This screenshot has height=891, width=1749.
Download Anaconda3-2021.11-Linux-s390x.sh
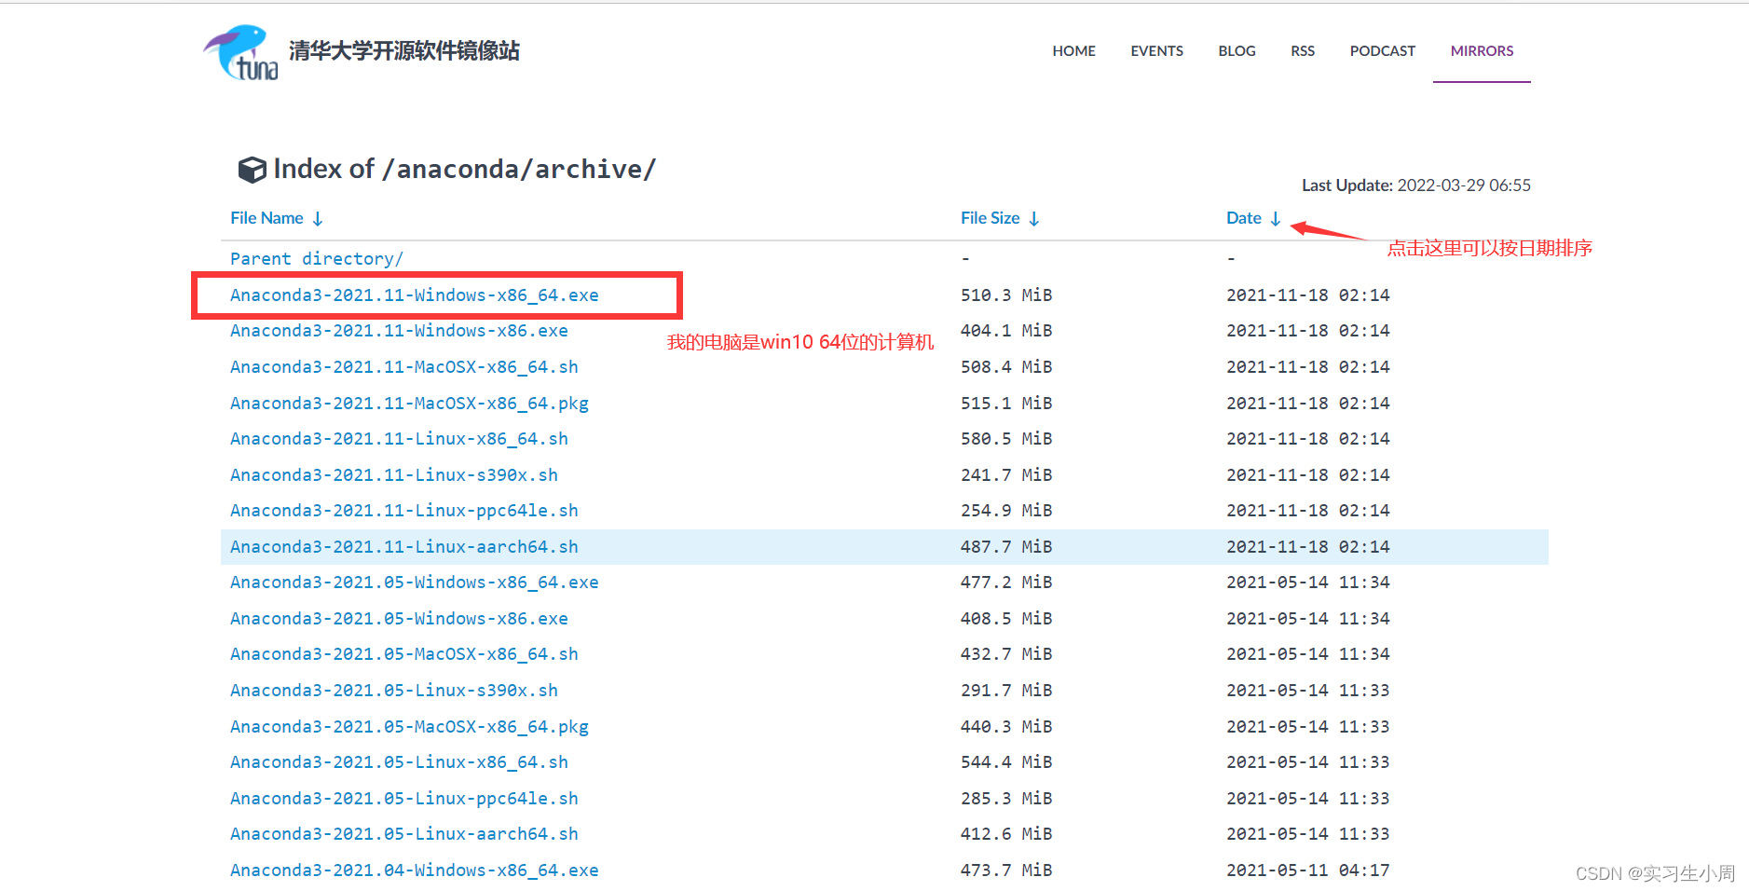click(x=394, y=475)
